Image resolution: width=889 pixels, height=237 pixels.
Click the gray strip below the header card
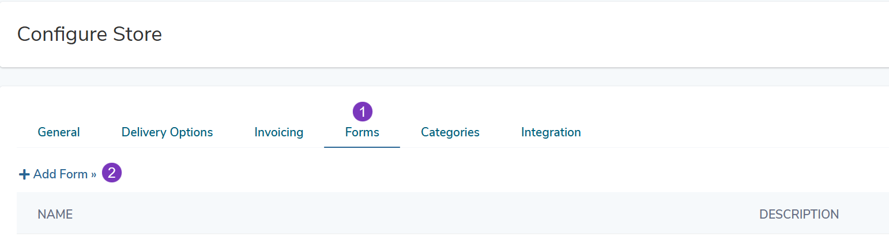tap(444, 77)
